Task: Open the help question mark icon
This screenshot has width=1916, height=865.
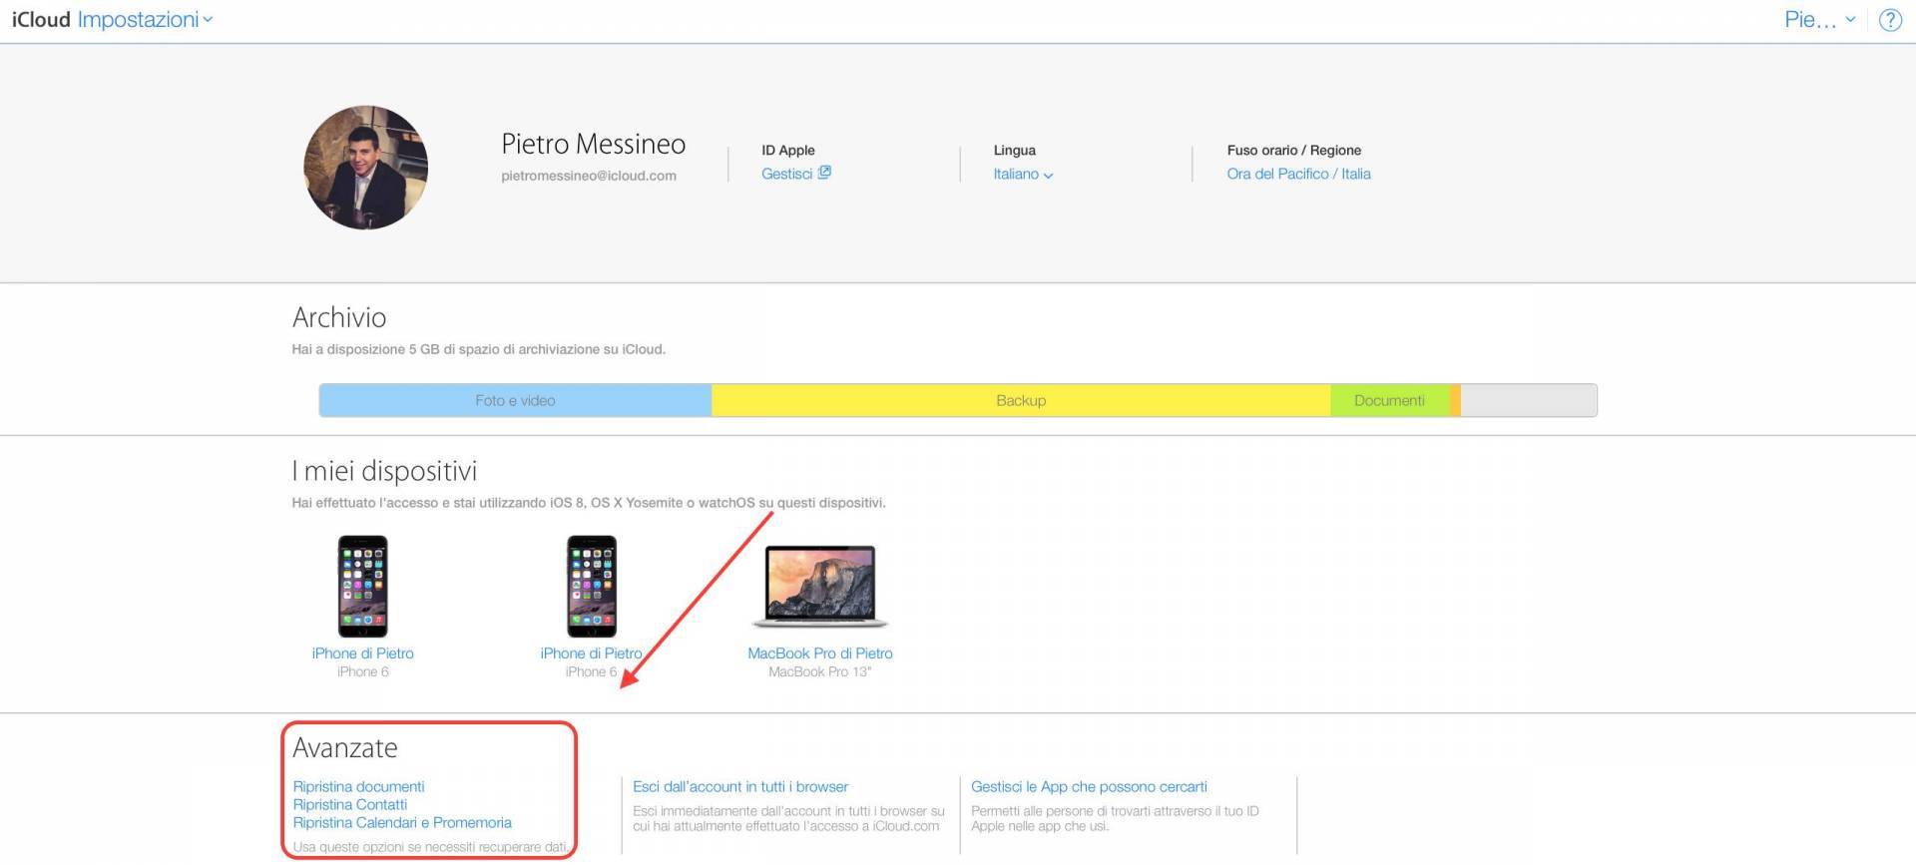Action: (x=1890, y=20)
